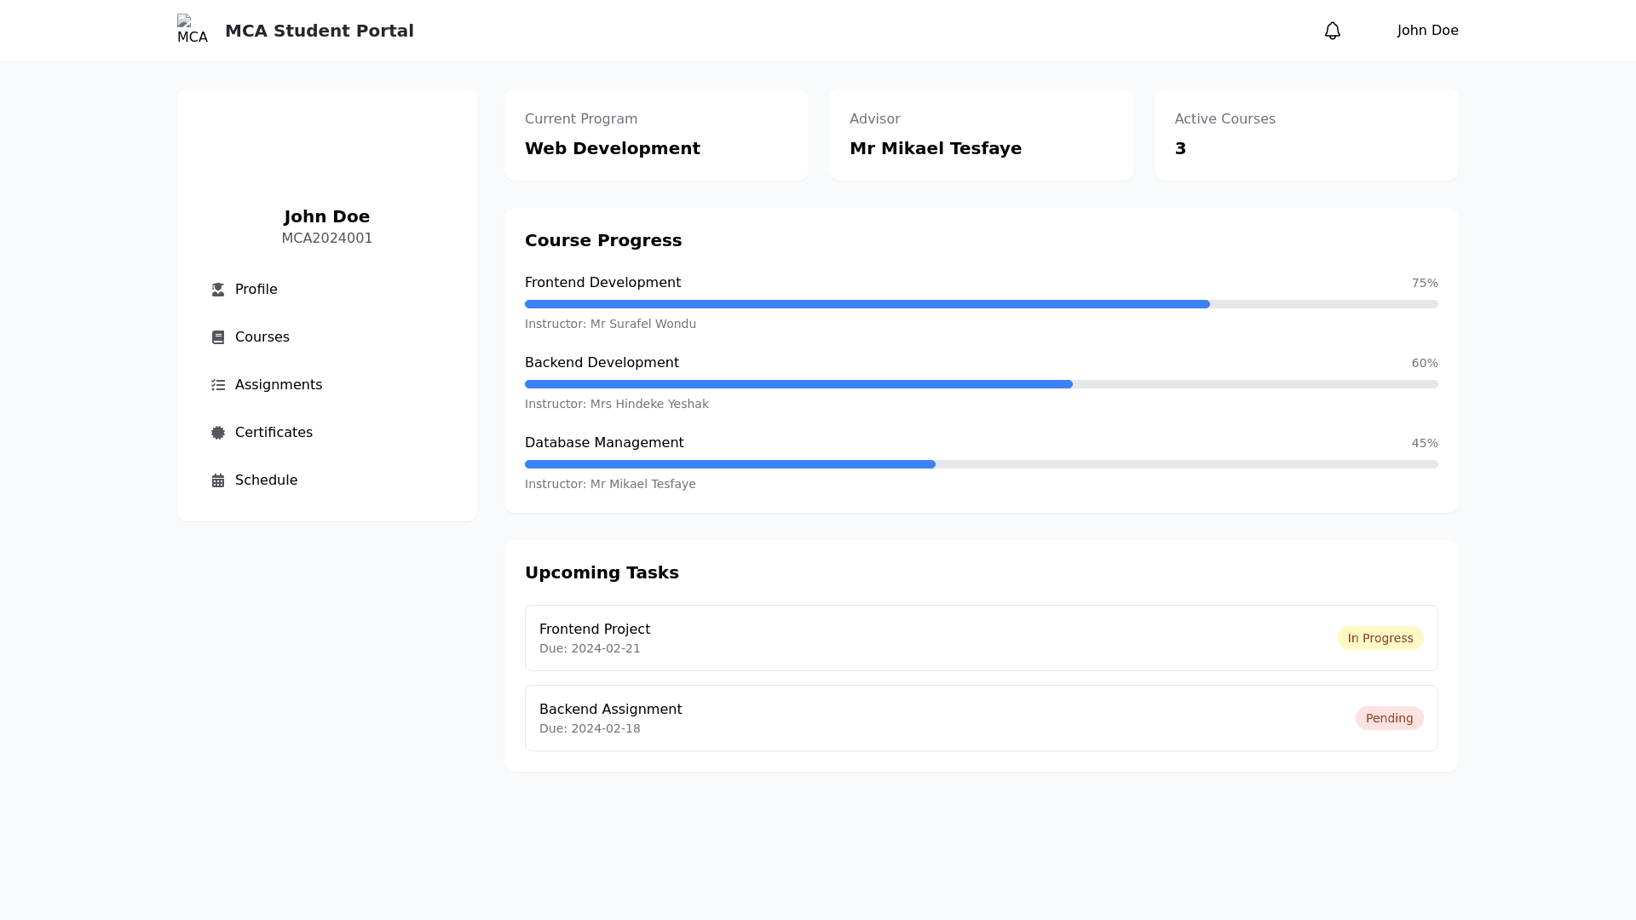Click the Active Courses summary card
This screenshot has width=1636, height=920.
point(1305,135)
